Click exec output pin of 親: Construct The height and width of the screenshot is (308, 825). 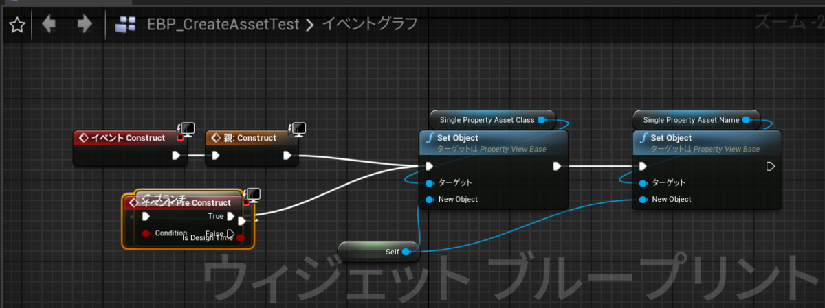[x=287, y=156]
